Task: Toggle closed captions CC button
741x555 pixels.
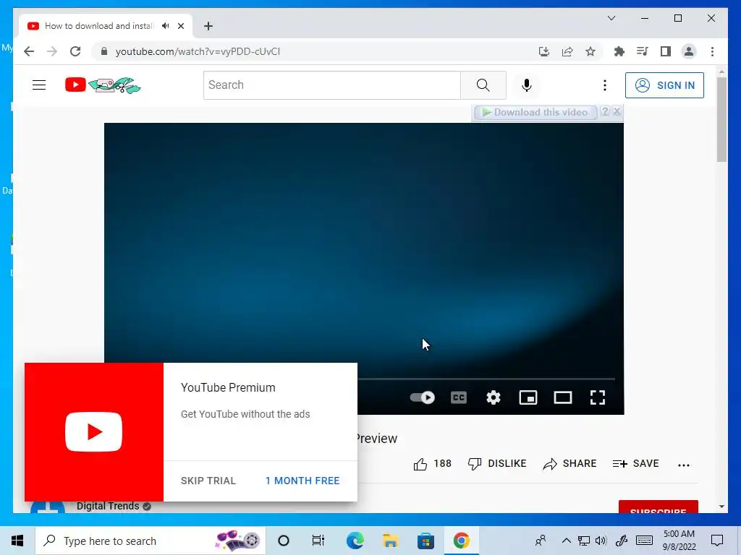Action: point(459,397)
